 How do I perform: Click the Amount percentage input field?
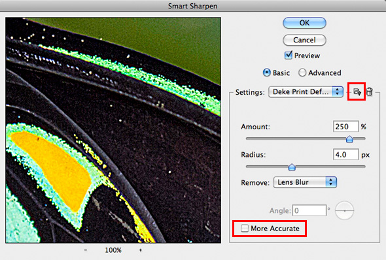[346, 127]
